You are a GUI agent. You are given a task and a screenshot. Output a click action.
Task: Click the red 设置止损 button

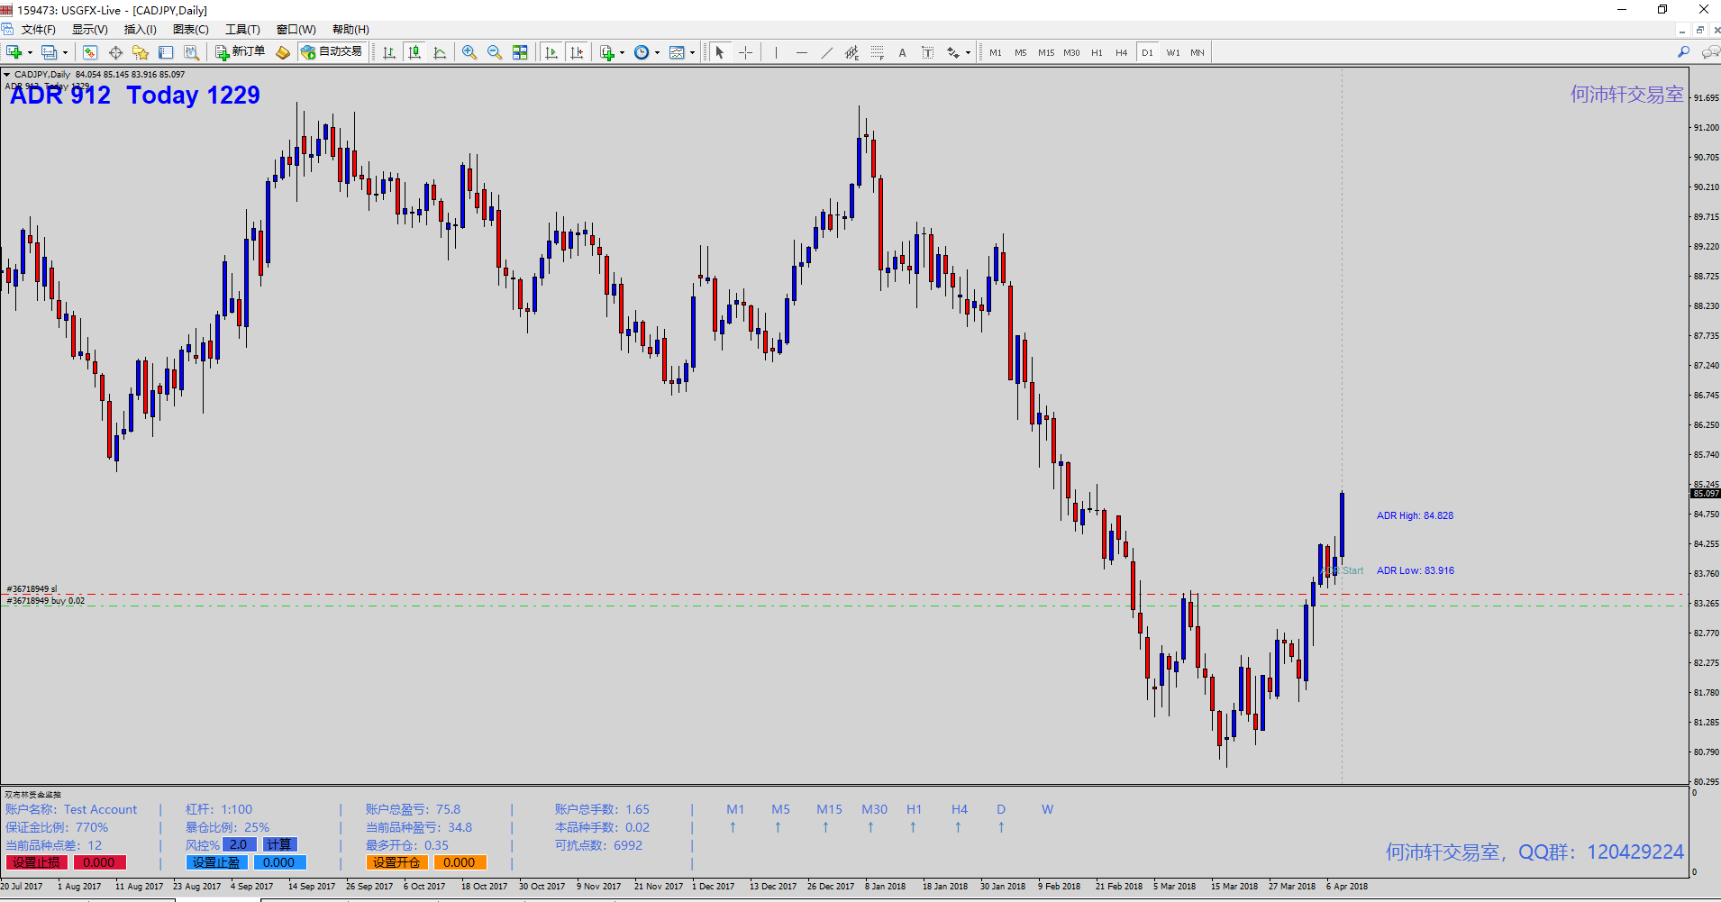pos(37,862)
